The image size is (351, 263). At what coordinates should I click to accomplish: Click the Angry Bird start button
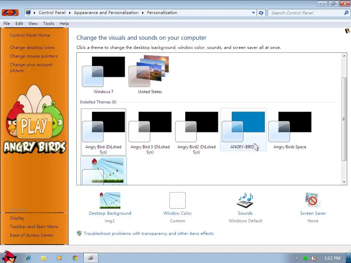9,257
